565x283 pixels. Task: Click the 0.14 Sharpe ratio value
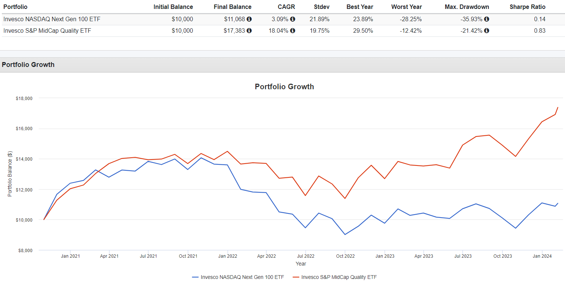point(540,19)
